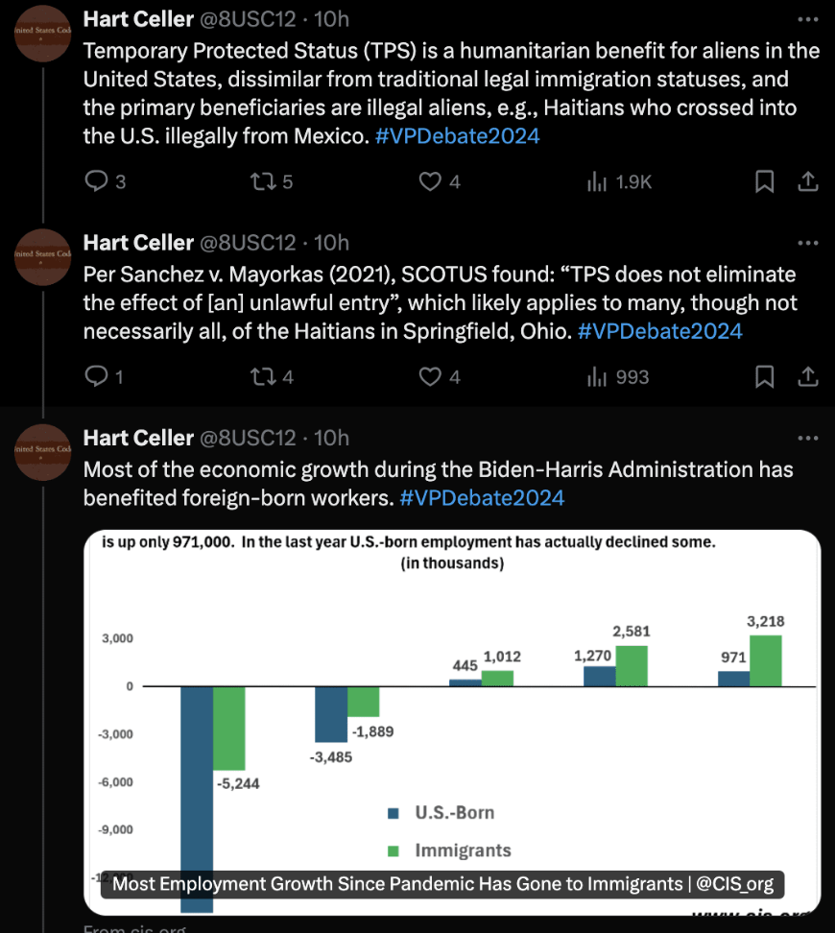
Task: Reply to the Sanchez v. Mayorkas tweet
Action: 96,376
